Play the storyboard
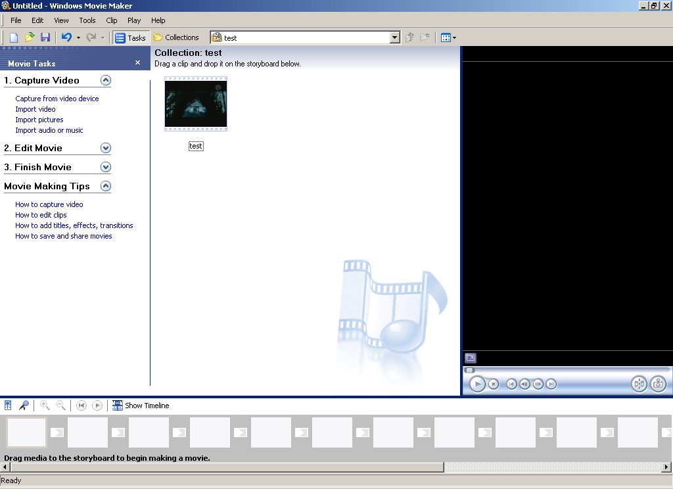Image resolution: width=673 pixels, height=489 pixels. [x=97, y=406]
